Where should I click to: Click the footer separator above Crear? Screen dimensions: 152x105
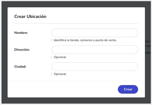coord(76,81)
